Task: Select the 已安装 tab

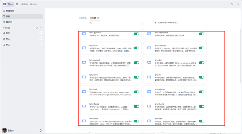Action: pos(95,18)
